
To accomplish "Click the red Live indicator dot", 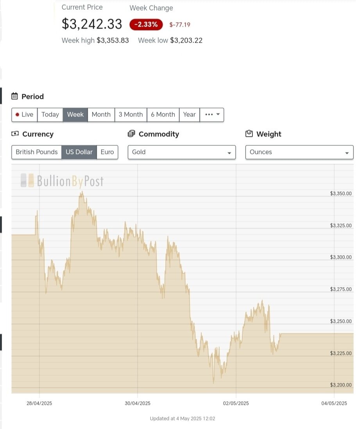I will 17,114.
